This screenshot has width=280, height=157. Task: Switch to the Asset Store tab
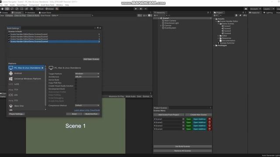point(45,13)
